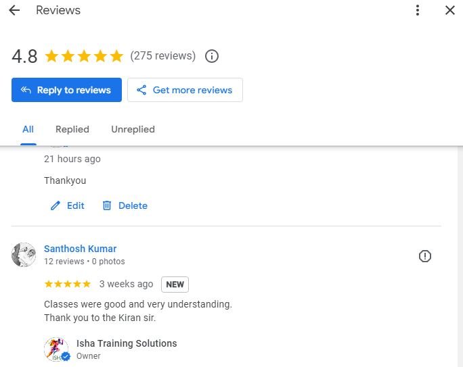Click the Isha Training Solutions logo

(x=57, y=349)
